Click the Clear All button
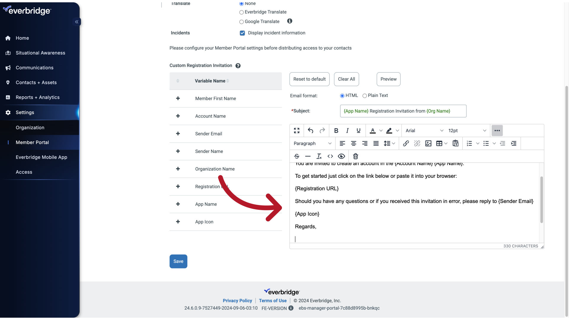The height and width of the screenshot is (320, 569). point(346,79)
